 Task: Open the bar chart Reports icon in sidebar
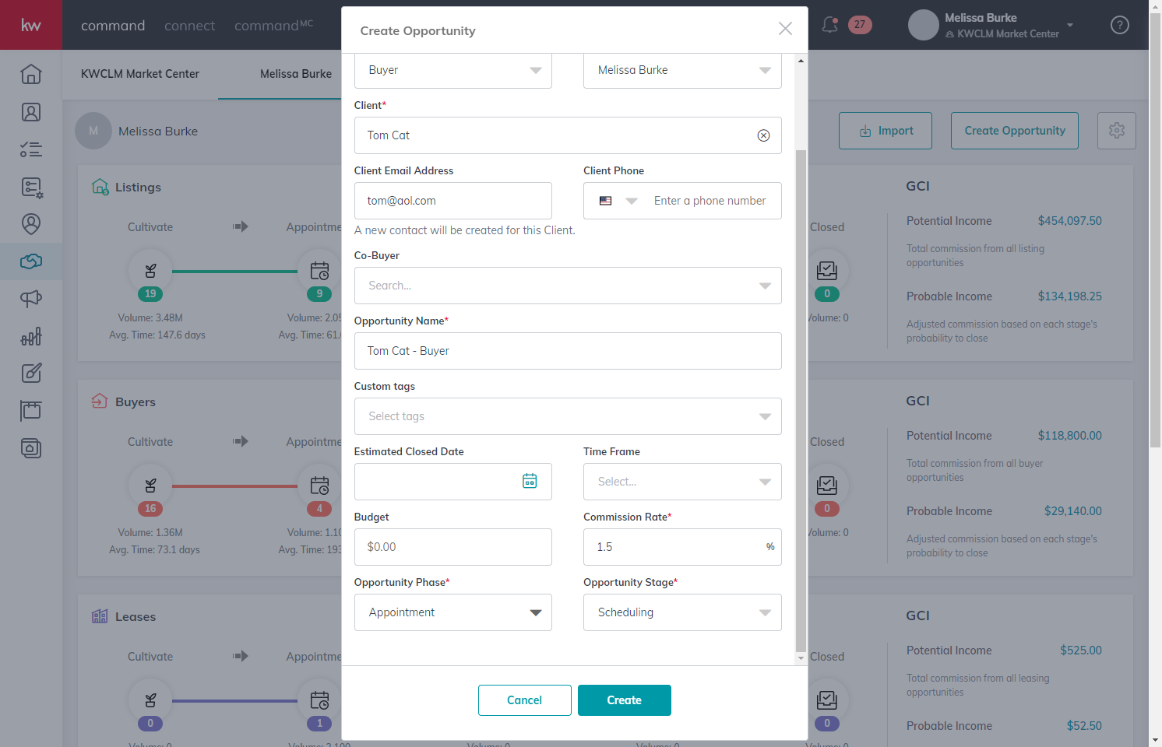pyautogui.click(x=31, y=336)
